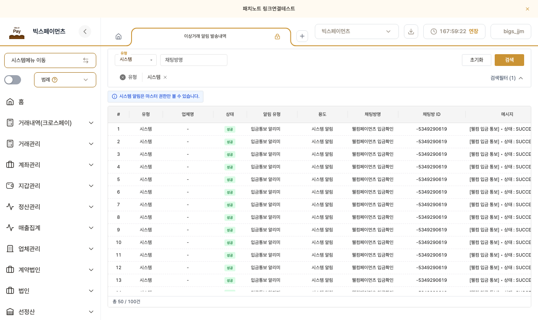Click the 시스템메뉴 이동 button
538x320 pixels.
pos(50,60)
